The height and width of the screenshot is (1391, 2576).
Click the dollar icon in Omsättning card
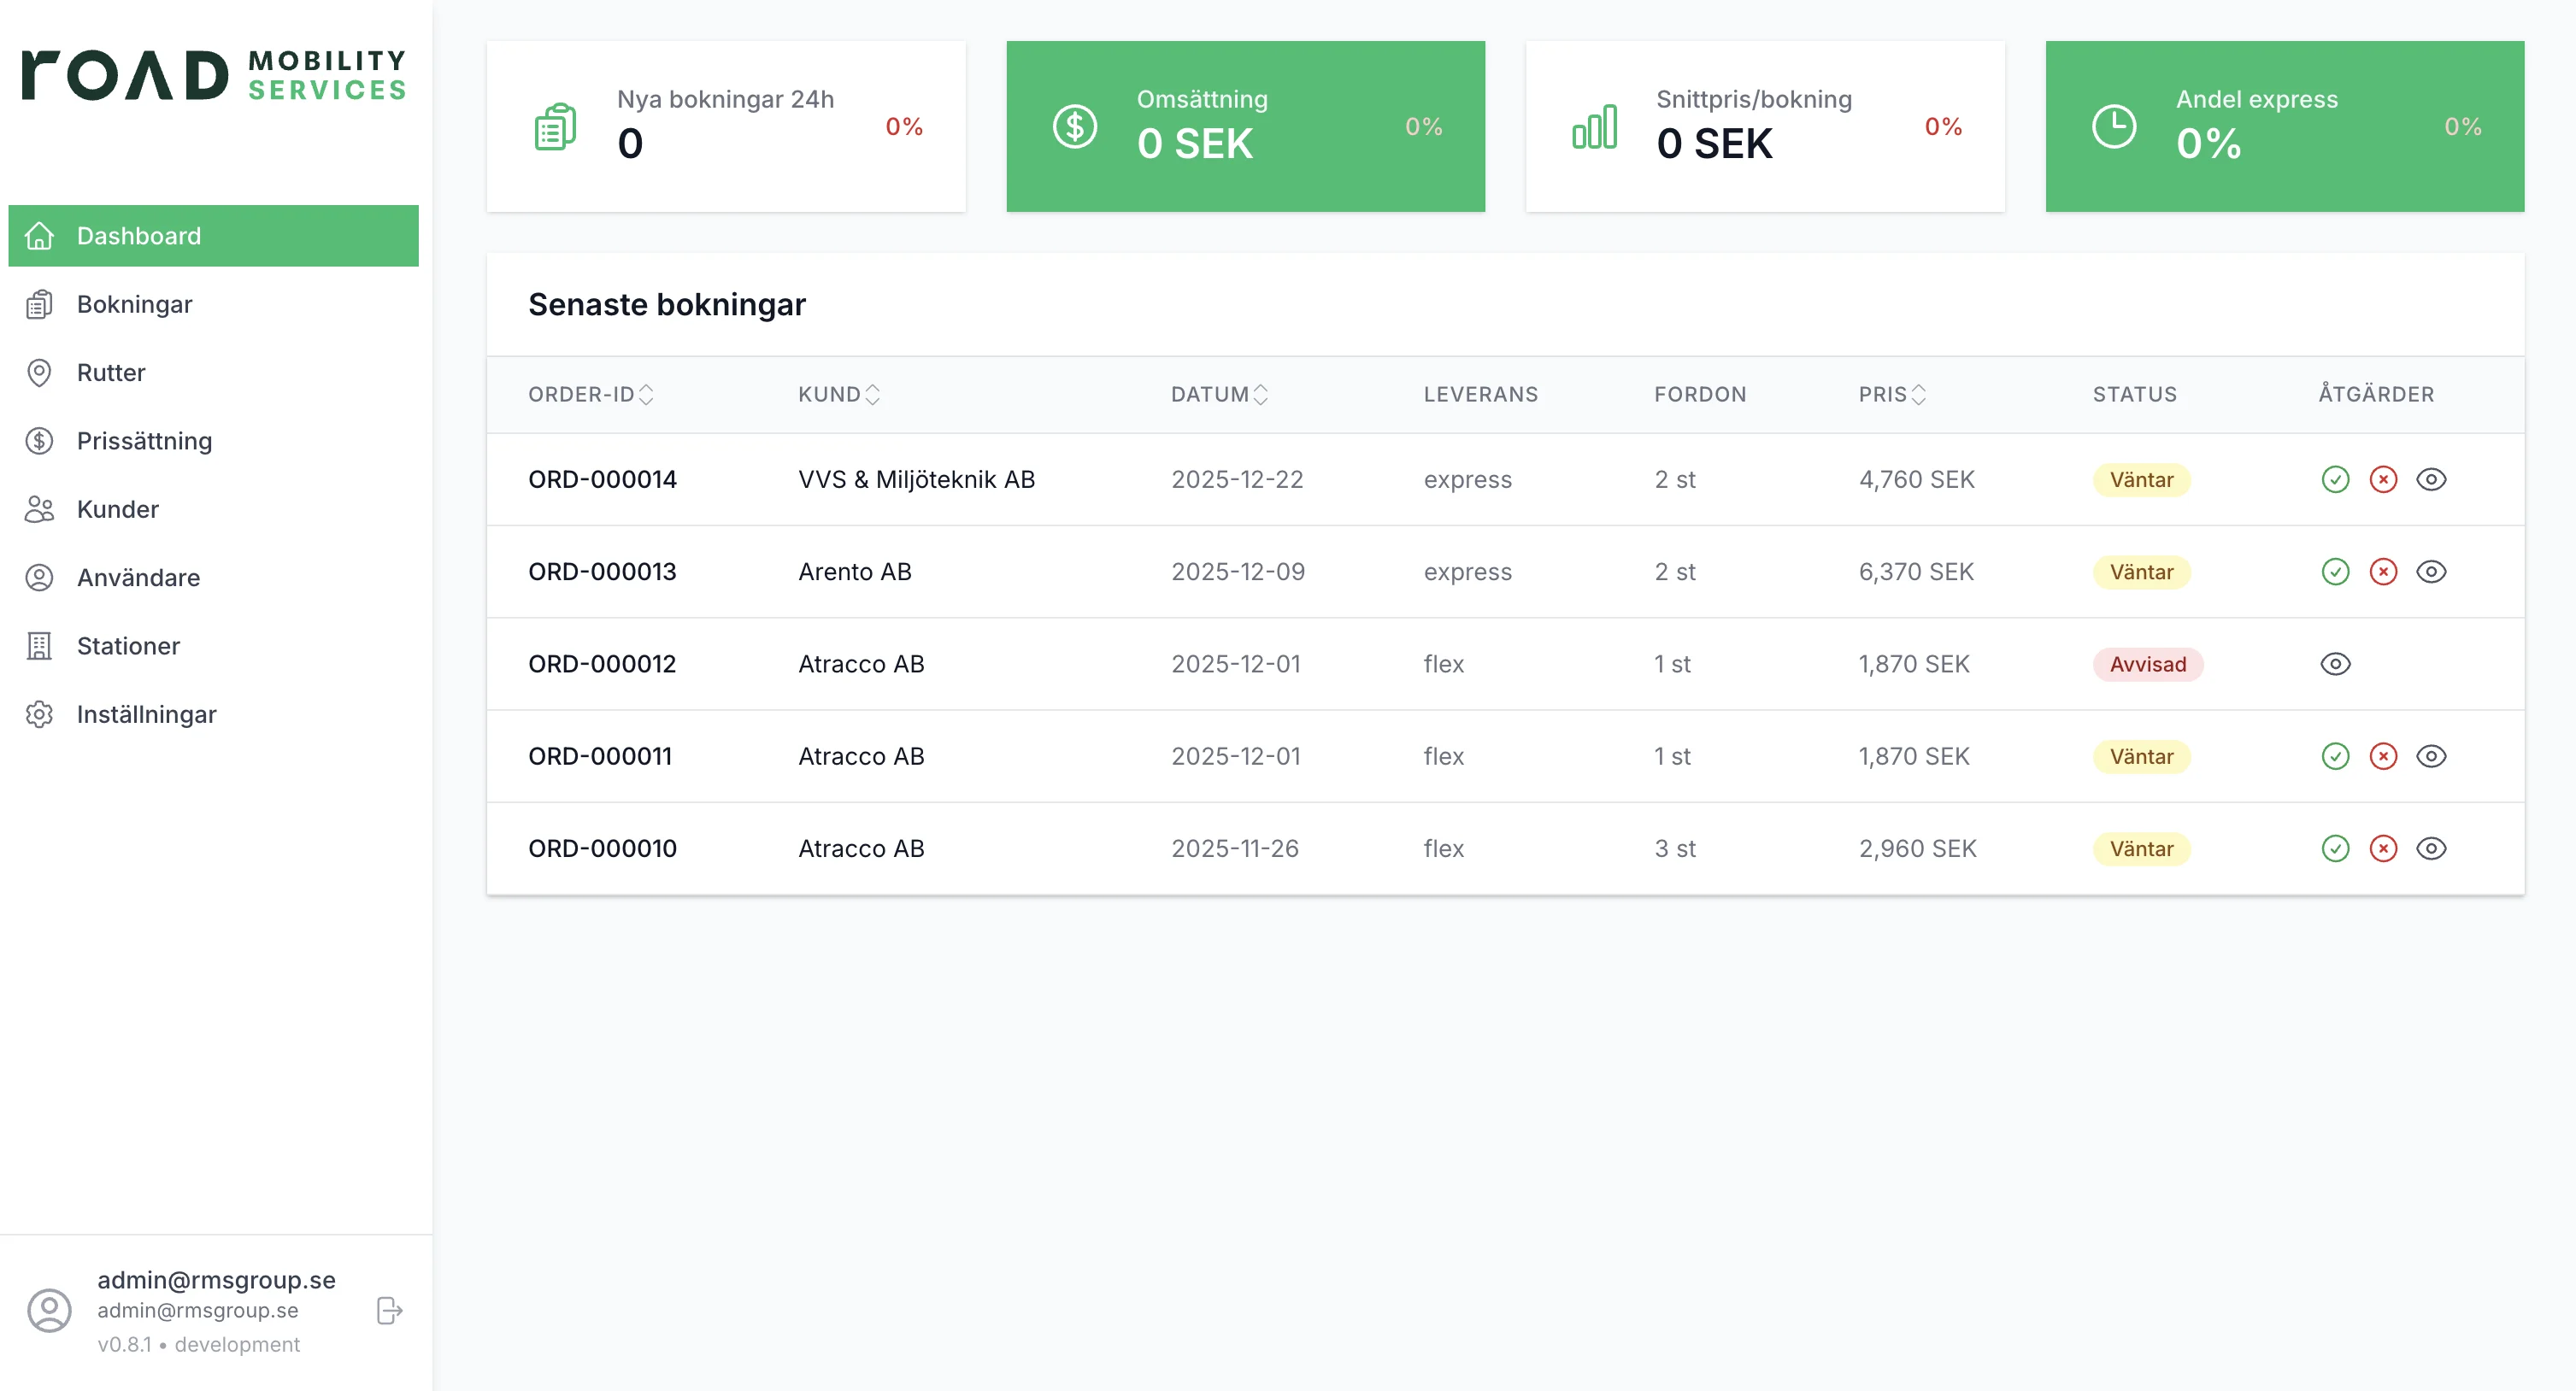[1074, 127]
